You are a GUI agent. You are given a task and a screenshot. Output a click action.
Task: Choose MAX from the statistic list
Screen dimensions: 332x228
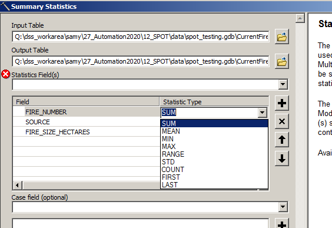point(214,147)
